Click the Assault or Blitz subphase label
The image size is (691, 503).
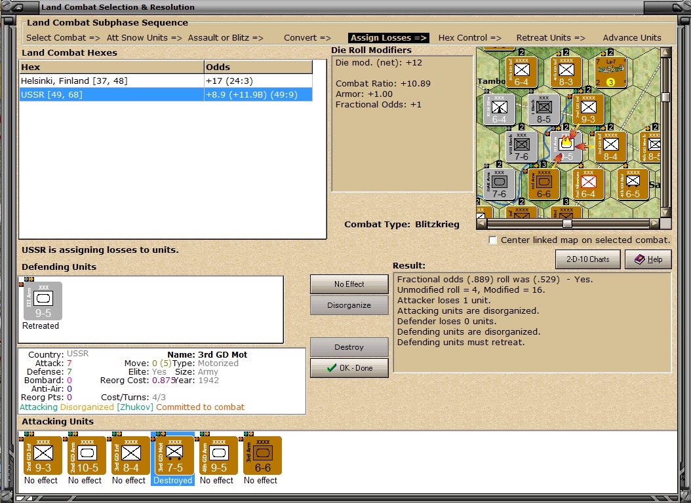[226, 38]
